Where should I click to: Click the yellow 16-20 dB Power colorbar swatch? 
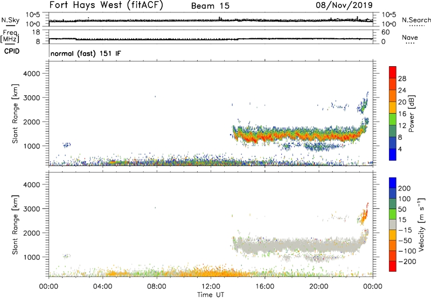pyautogui.click(x=393, y=107)
